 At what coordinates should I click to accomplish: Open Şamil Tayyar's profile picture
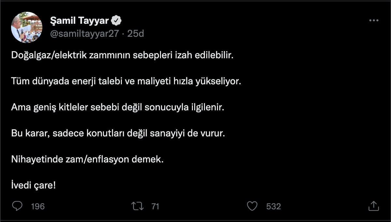(x=27, y=27)
